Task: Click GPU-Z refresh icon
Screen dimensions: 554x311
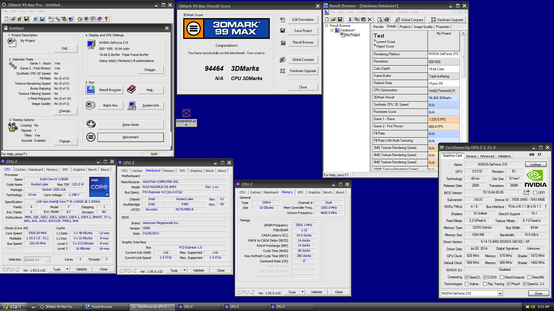Action: pyautogui.click(x=539, y=155)
